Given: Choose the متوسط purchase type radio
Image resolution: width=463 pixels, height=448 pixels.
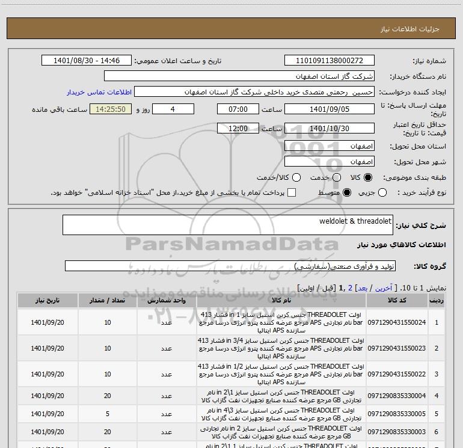Looking at the screenshot, I should pyautogui.click(x=347, y=193).
